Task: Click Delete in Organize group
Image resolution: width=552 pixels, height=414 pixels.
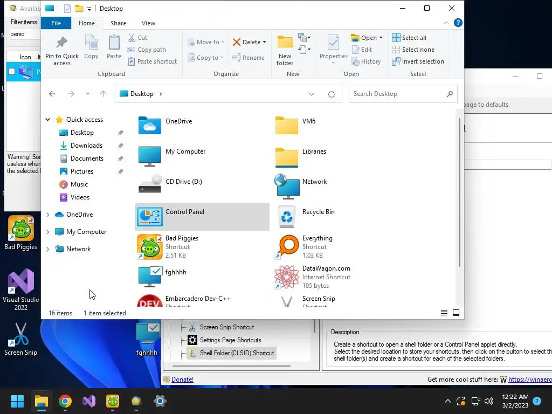Action: pyautogui.click(x=246, y=42)
